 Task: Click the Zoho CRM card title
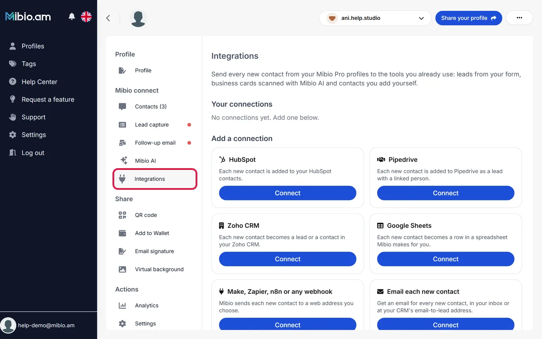pos(243,226)
